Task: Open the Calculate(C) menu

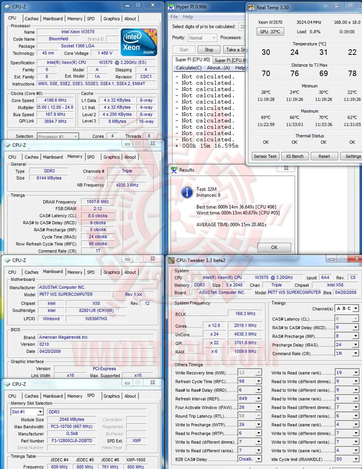Action: point(189,68)
